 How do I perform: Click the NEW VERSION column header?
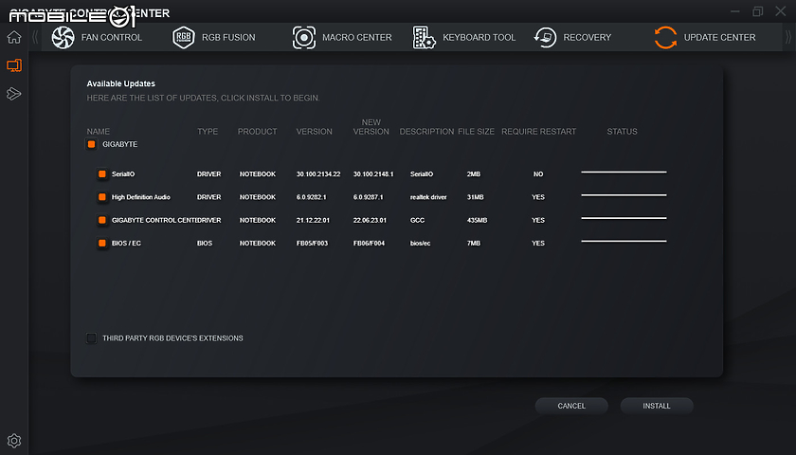371,126
